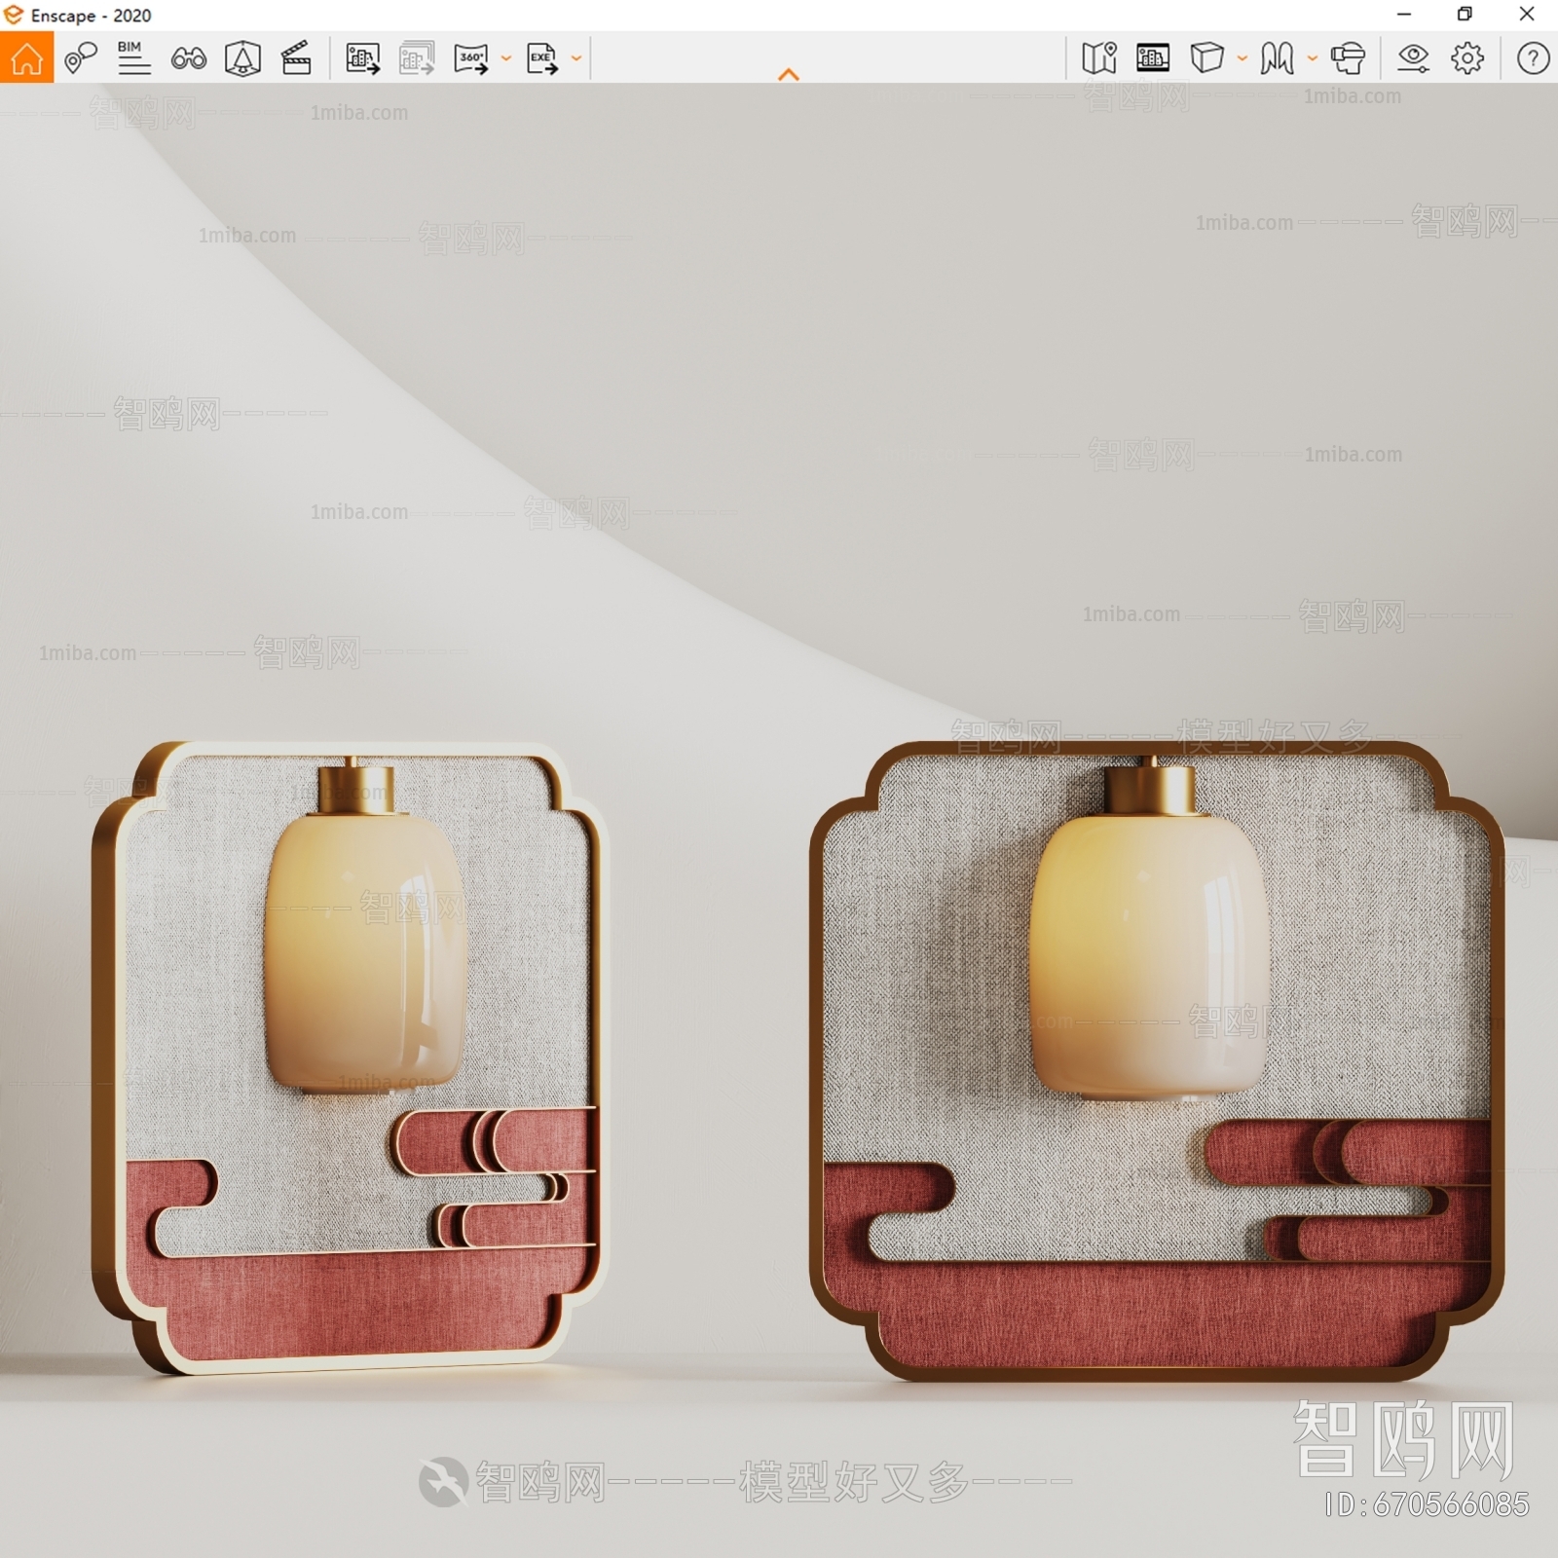The image size is (1558, 1558).
Task: Click the orange Home button
Action: tap(26, 57)
